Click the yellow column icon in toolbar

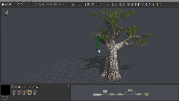(157, 4)
